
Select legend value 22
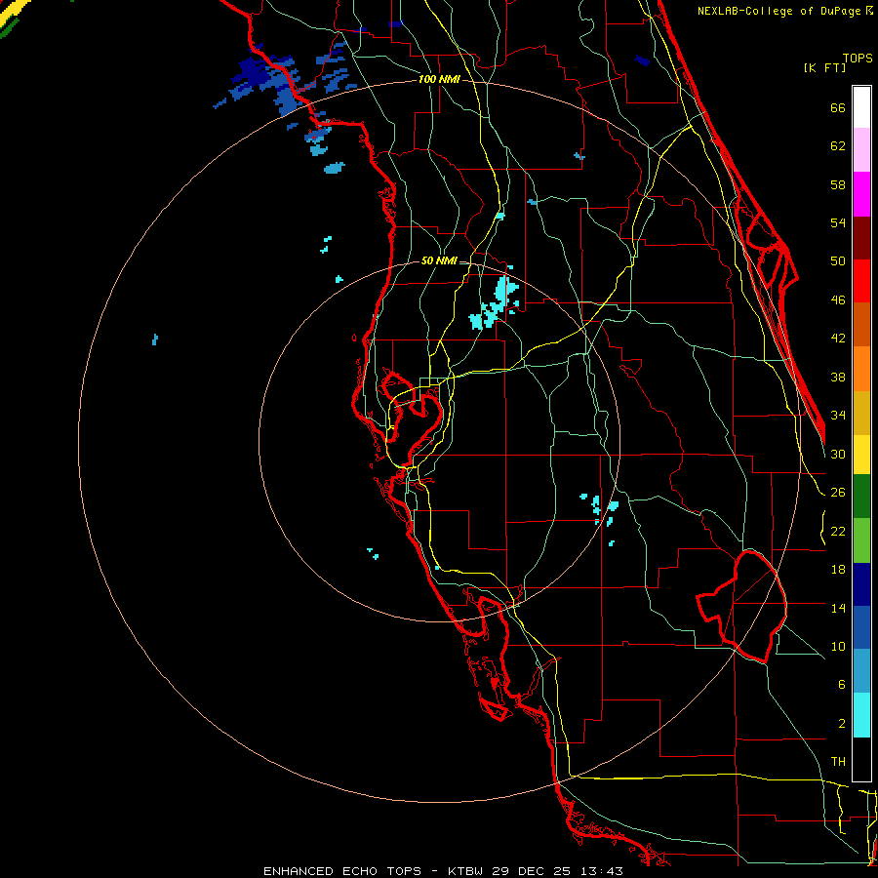838,531
